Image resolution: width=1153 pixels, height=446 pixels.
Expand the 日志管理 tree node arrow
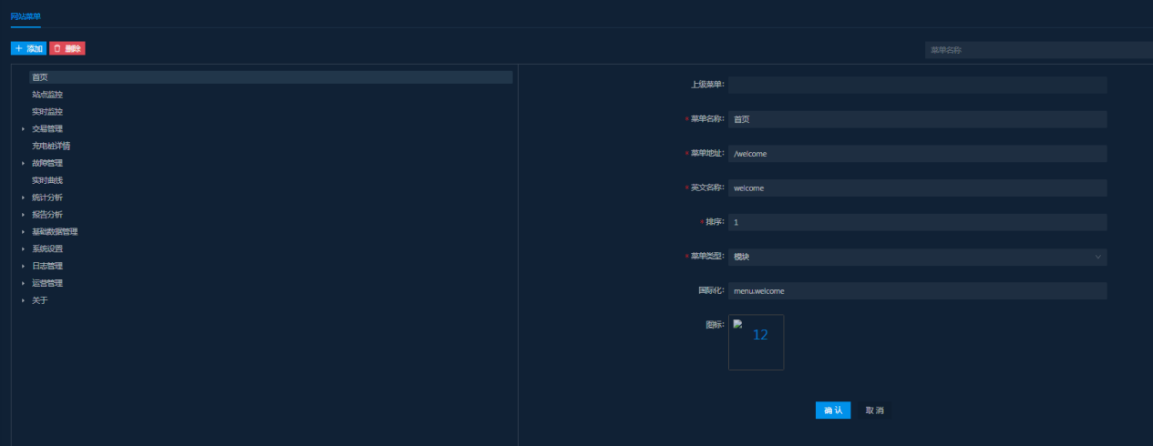point(24,266)
